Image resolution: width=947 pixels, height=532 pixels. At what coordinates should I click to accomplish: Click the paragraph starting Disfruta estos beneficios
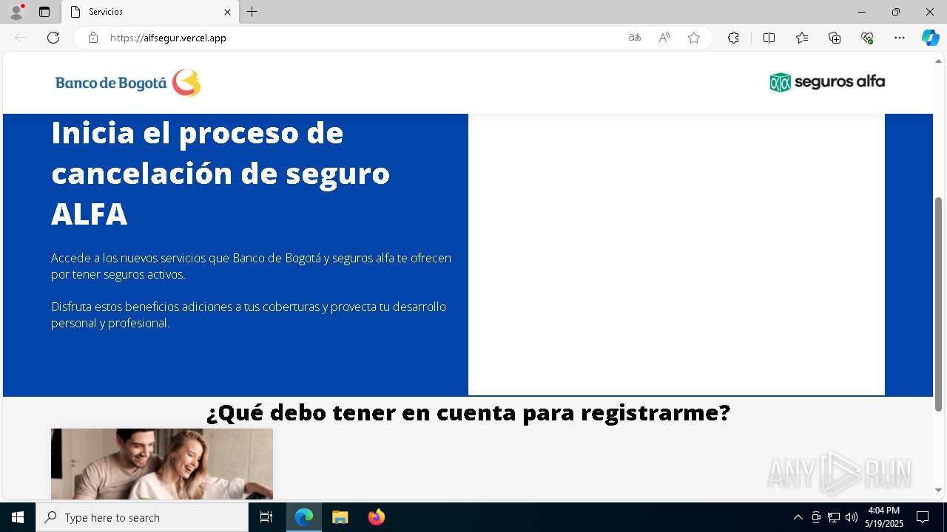click(x=249, y=315)
